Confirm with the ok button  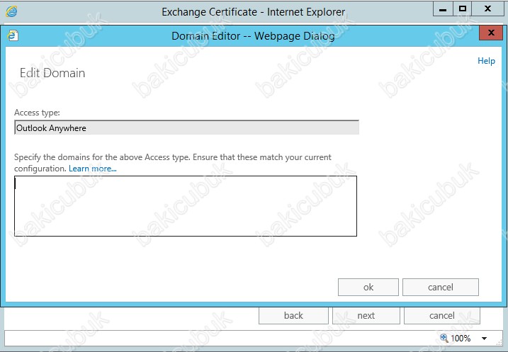tap(368, 288)
